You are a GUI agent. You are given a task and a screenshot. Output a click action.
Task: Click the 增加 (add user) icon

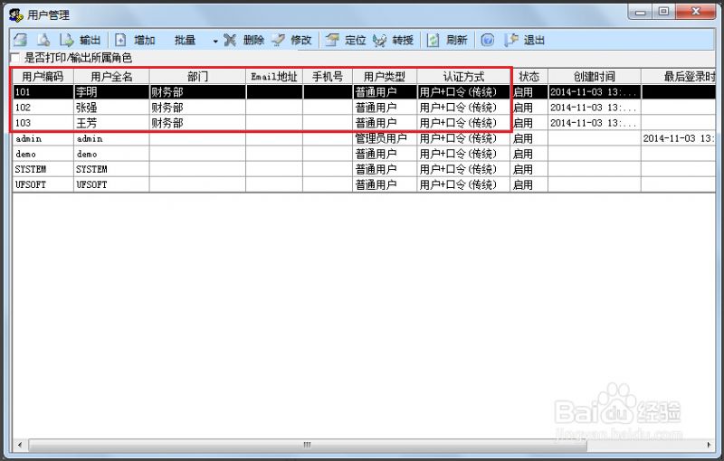click(x=121, y=40)
